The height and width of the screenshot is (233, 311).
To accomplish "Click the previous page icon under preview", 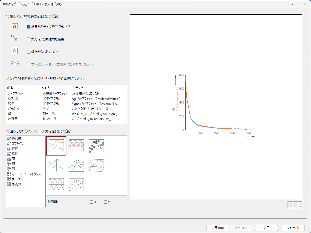I will click(293, 205).
